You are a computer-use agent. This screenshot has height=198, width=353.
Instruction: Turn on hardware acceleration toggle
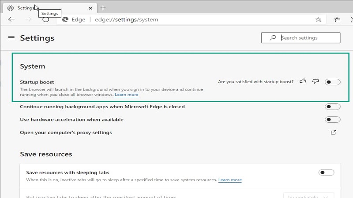(332, 119)
